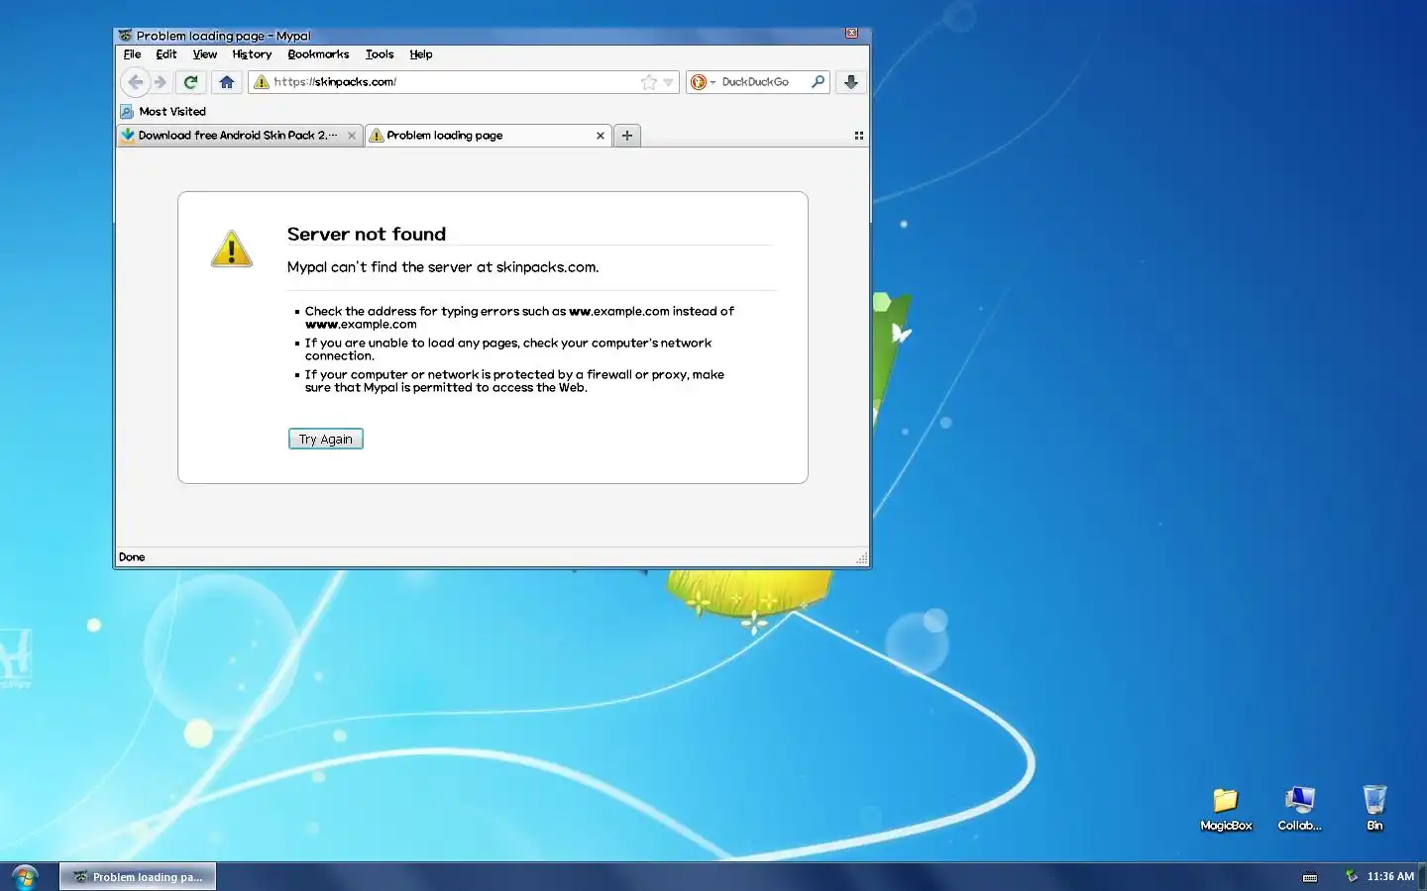Click the 11:36 AM clock

pos(1390,876)
